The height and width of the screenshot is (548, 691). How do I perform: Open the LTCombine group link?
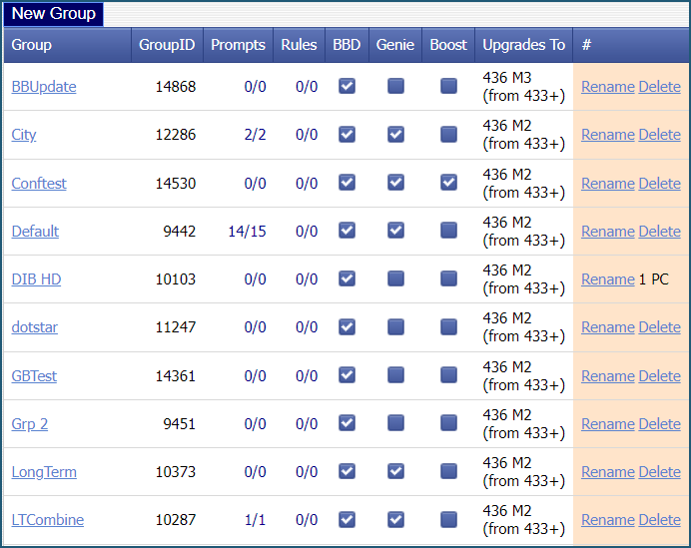(47, 520)
